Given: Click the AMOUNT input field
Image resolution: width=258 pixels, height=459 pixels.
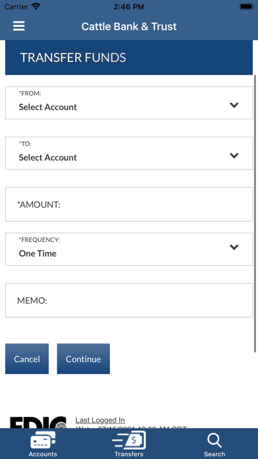Looking at the screenshot, I should (x=129, y=204).
